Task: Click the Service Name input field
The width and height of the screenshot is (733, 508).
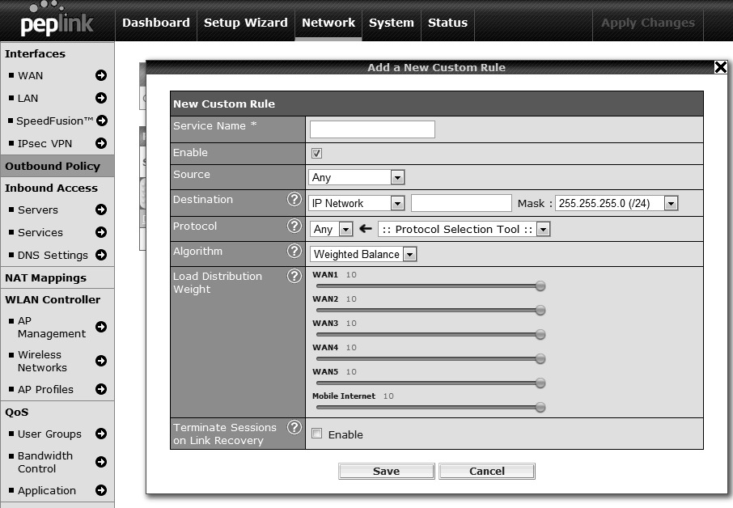Action: pyautogui.click(x=372, y=129)
